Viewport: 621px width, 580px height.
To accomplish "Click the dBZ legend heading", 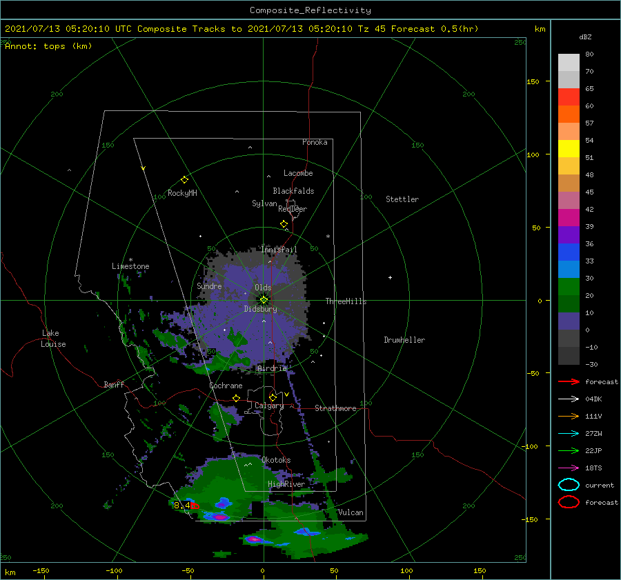I will (585, 37).
